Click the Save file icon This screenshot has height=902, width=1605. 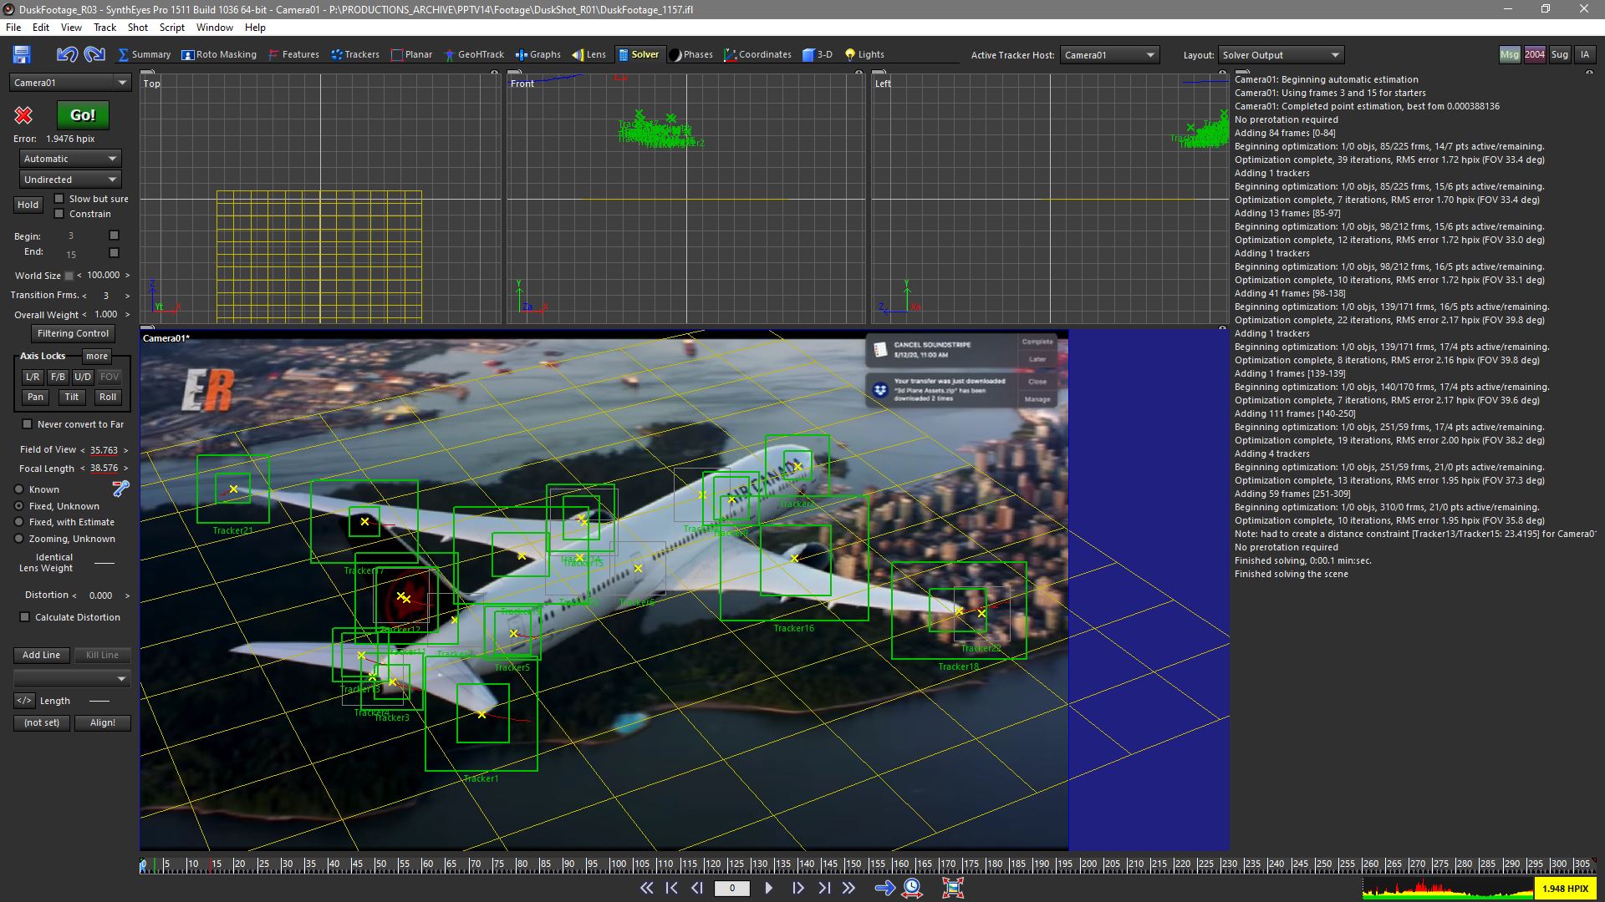tap(22, 54)
